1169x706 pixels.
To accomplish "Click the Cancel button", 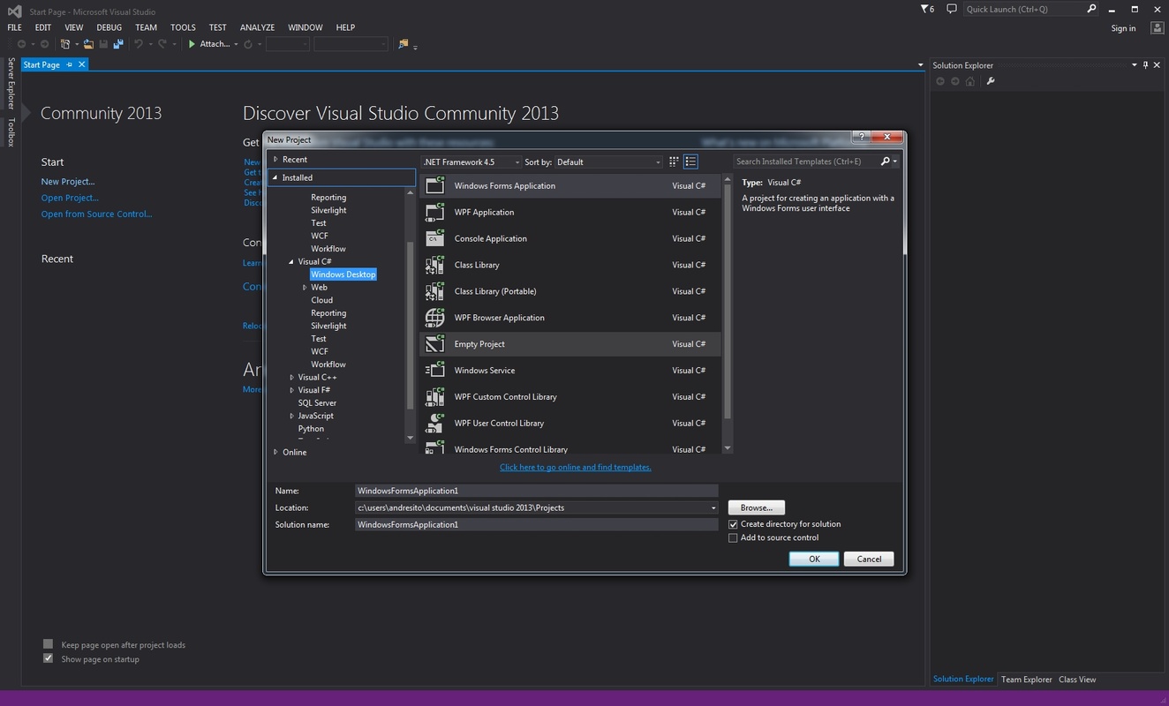I will (x=869, y=560).
